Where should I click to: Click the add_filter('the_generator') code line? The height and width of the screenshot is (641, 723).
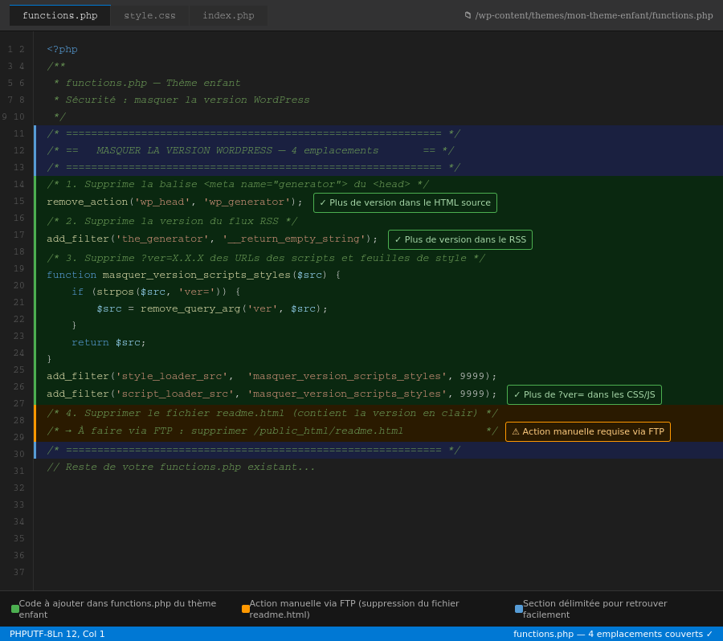[x=212, y=239]
